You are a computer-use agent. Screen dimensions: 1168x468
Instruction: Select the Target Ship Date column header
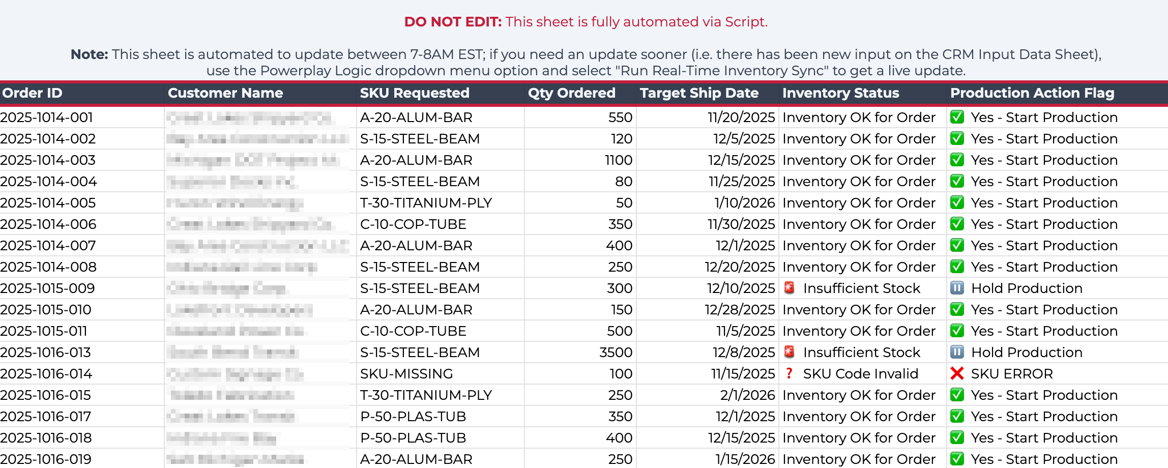pyautogui.click(x=699, y=93)
